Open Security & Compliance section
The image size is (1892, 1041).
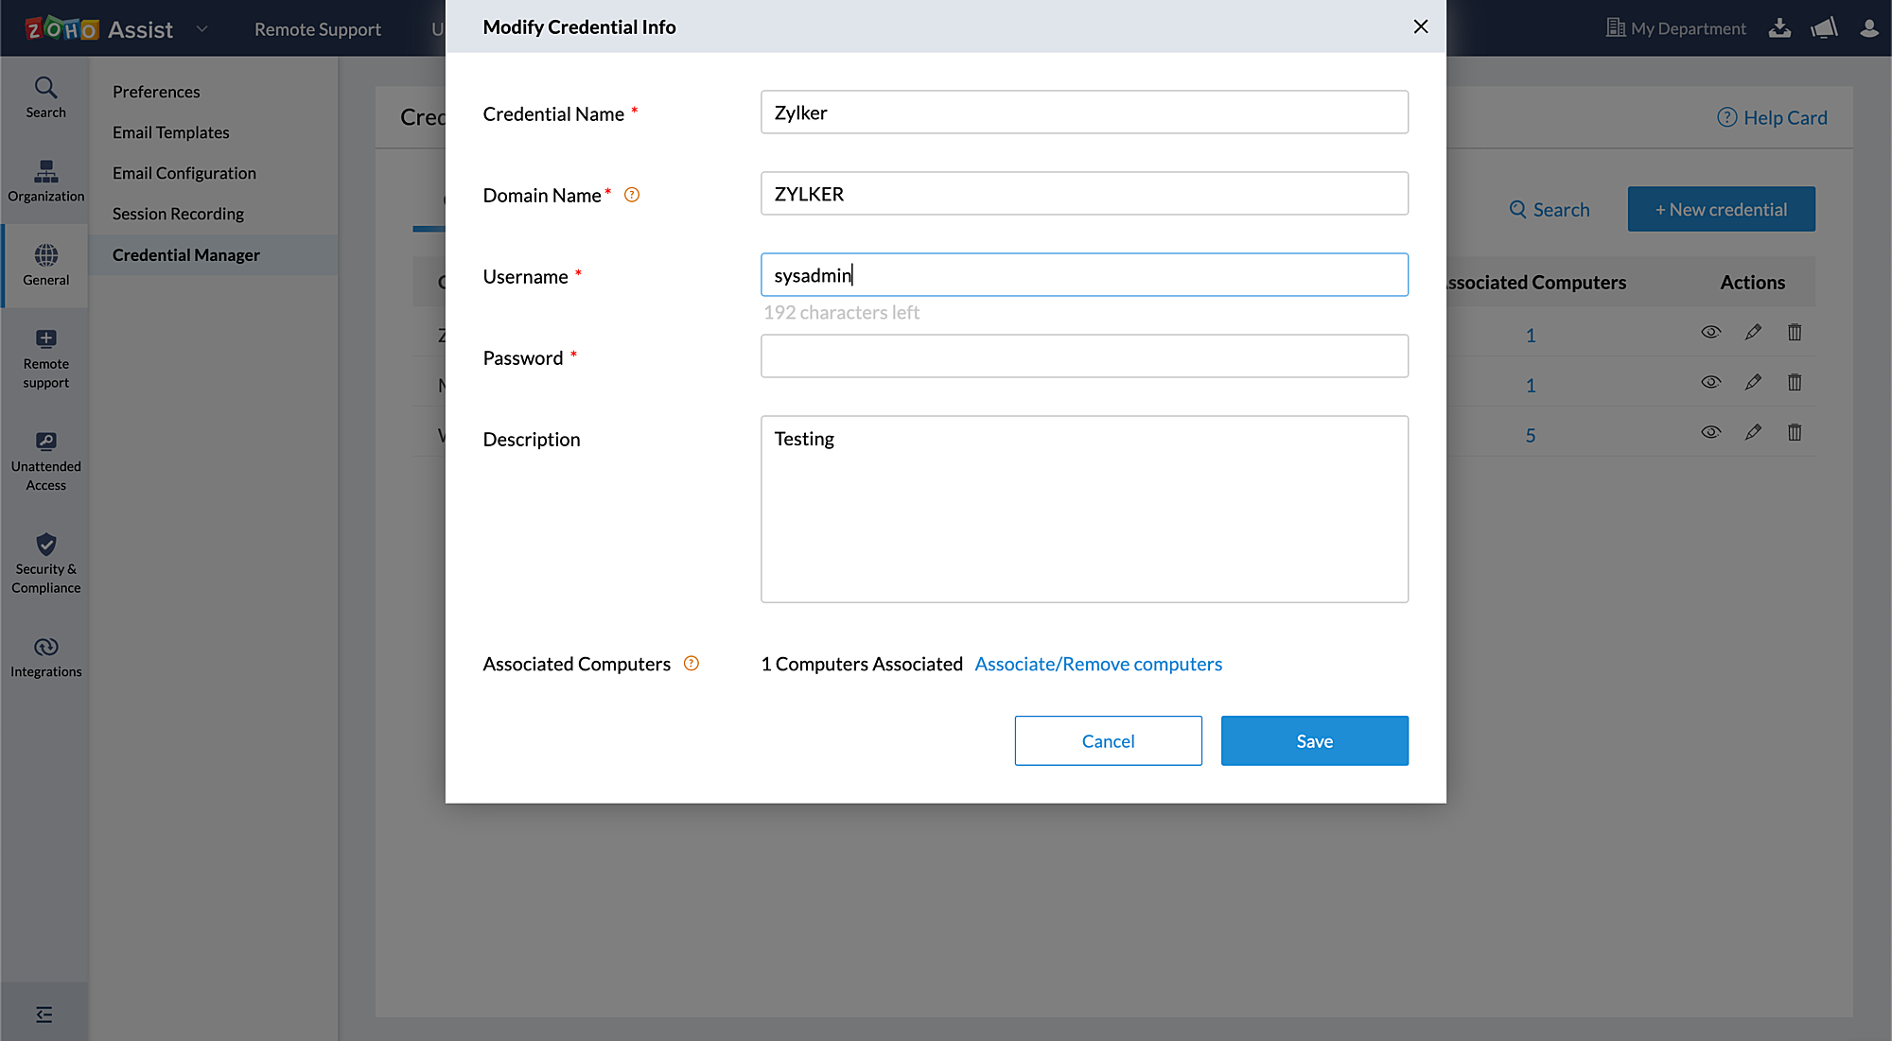click(45, 564)
